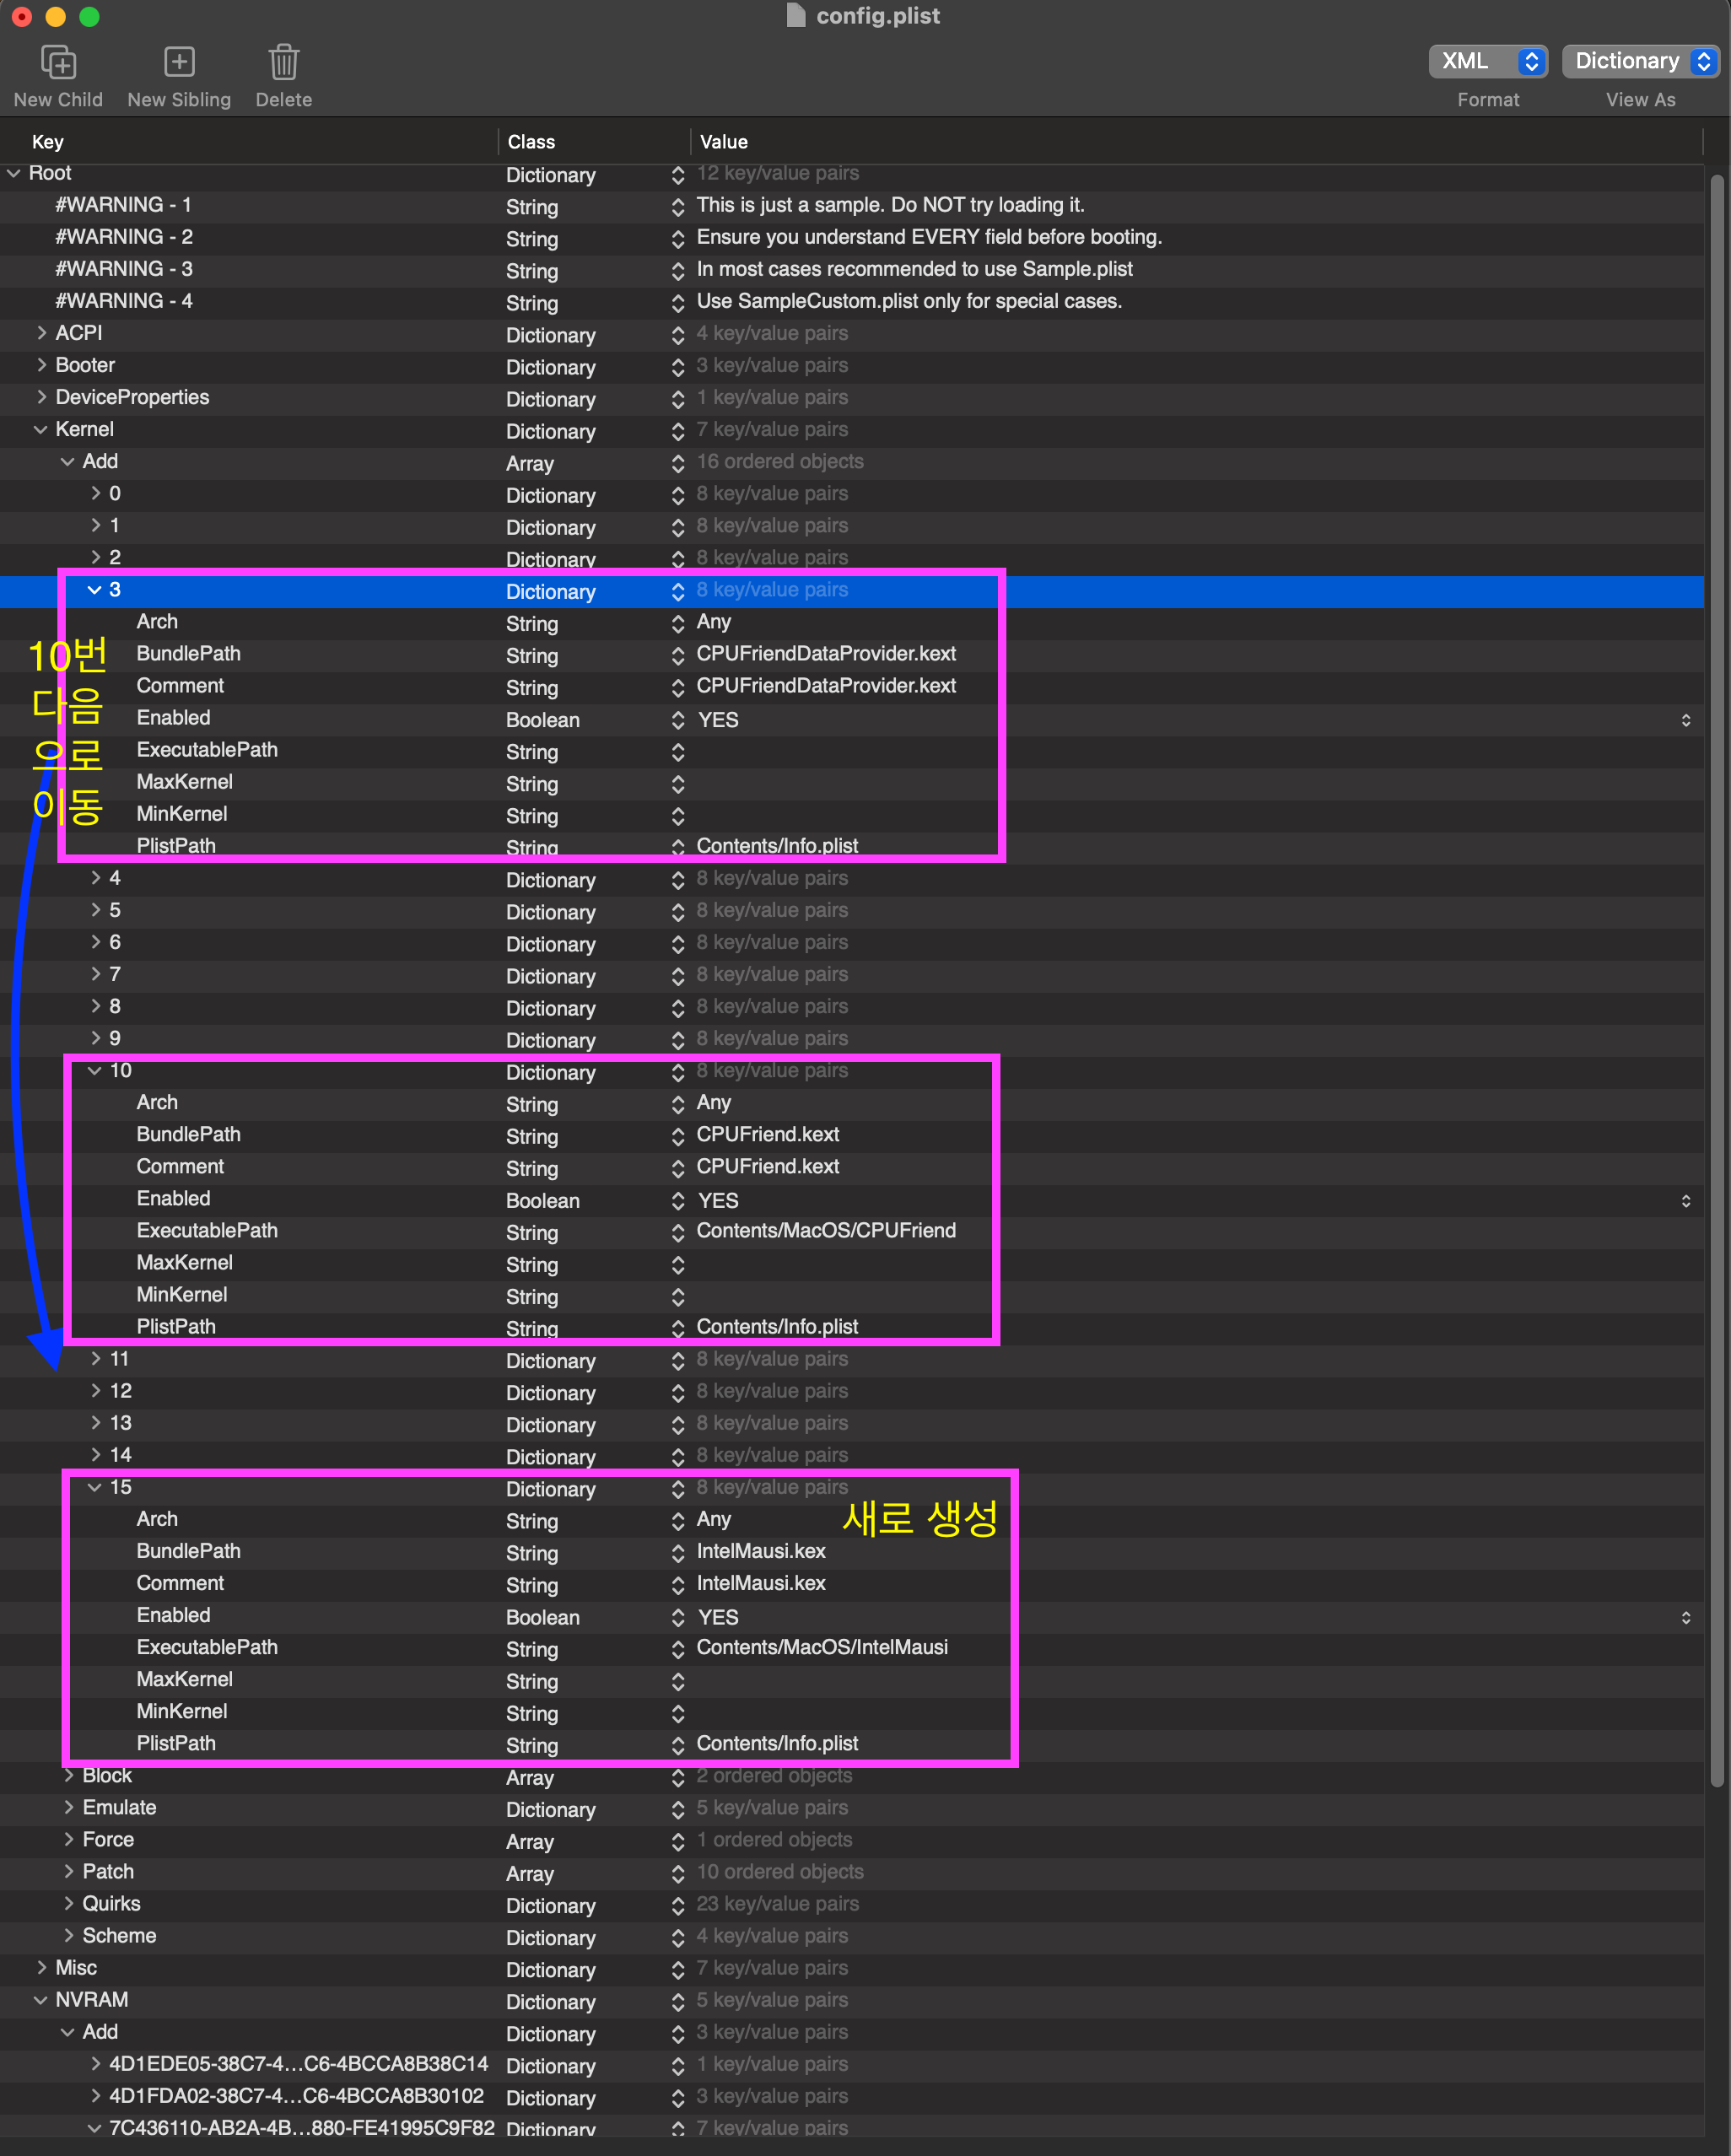The width and height of the screenshot is (1731, 2156).
Task: Expand the Misc node
Action: (41, 1967)
